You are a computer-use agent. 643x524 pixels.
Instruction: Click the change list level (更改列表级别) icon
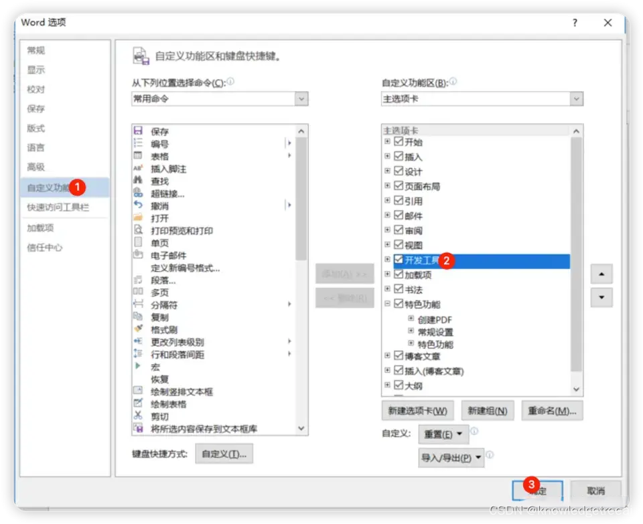click(138, 341)
